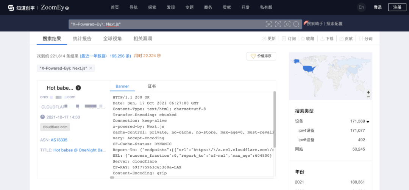409x190 pixels.
Task: Switch to the 搜索结果 tab
Action: click(x=52, y=39)
